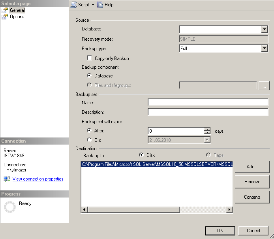The height and width of the screenshot is (239, 274).
Task: Select Tape as backup destination
Action: pyautogui.click(x=208, y=155)
